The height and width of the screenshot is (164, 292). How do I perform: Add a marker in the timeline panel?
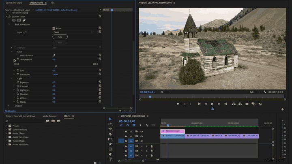pos(140,125)
